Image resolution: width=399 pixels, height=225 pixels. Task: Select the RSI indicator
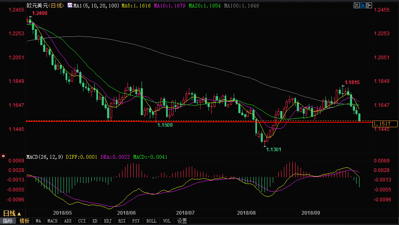pos(122,221)
